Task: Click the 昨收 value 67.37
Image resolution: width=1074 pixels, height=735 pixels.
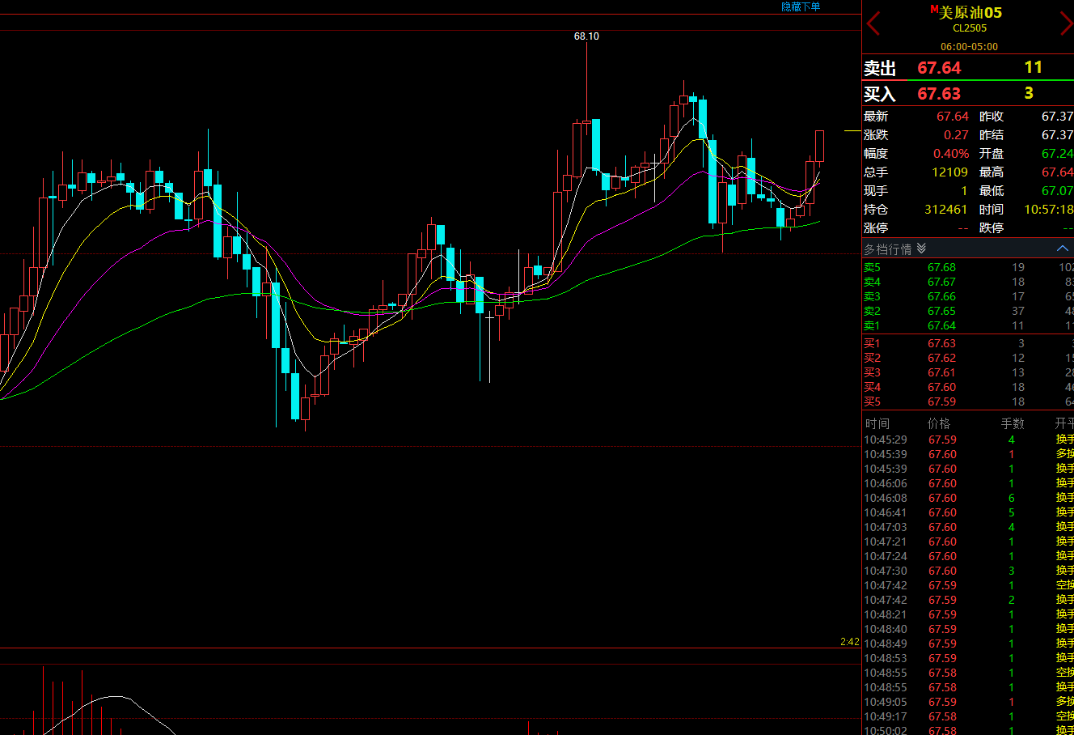Action: coord(1058,117)
